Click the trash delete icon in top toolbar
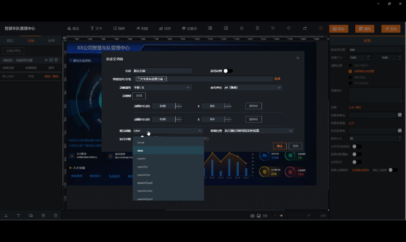 coord(257,29)
